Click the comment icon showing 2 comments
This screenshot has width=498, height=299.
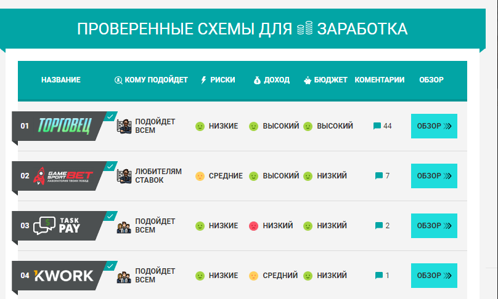(x=379, y=226)
